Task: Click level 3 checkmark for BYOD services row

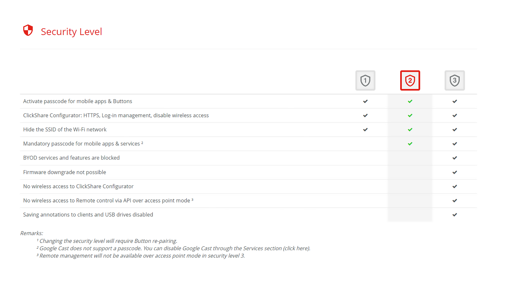Action: click(455, 158)
